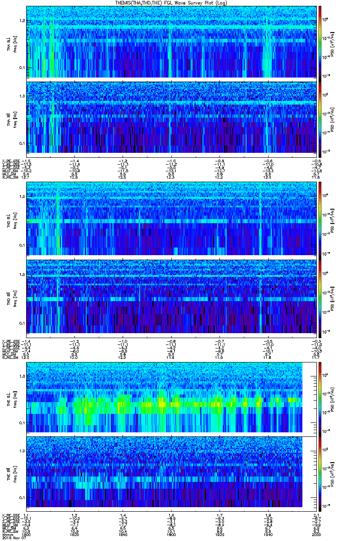Screen dimensions: 338x541
Task: Select the THD B-parallel axis label
Action: click(x=9, y=298)
